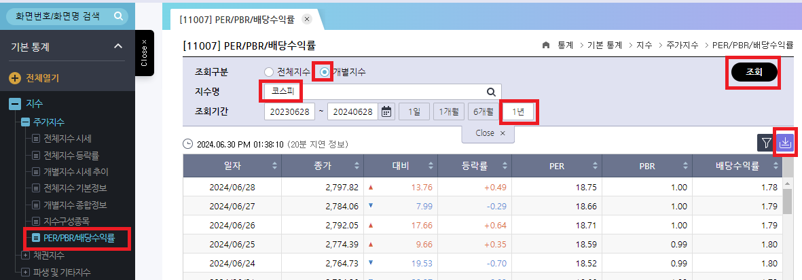Open 지수구성종목 in the sidebar
This screenshot has width=802, height=280.
pyautogui.click(x=67, y=221)
